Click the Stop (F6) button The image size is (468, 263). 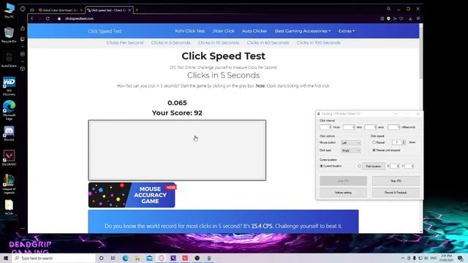click(x=396, y=180)
